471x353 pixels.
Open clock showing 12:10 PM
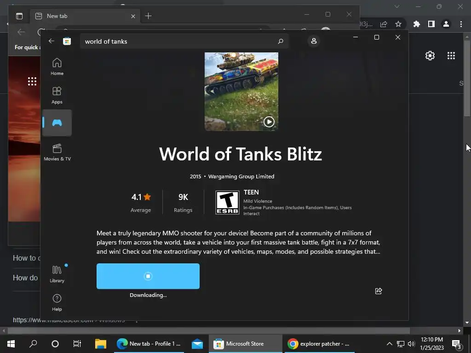tap(431, 344)
